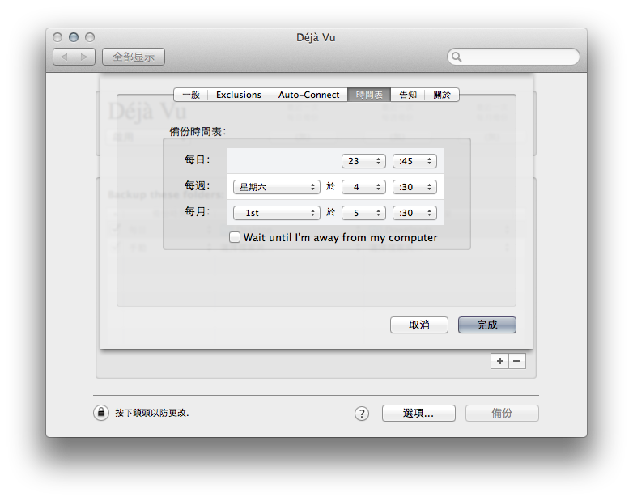This screenshot has height=501, width=633.
Task: Open help with the question mark button
Action: coord(362,414)
